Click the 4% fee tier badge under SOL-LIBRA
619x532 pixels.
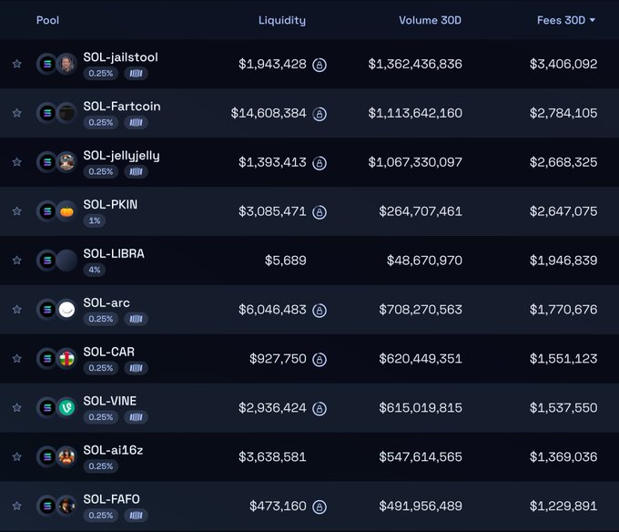(95, 270)
